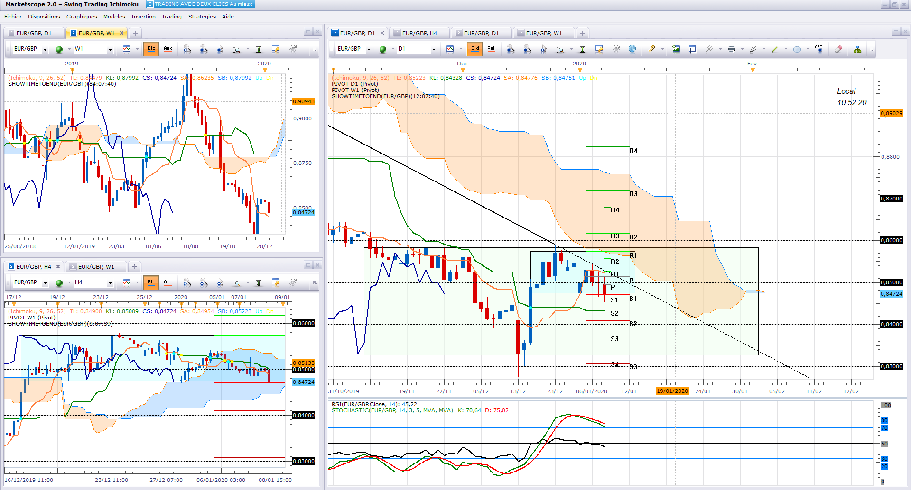This screenshot has width=911, height=490.
Task: Select cursor zoom tool in main D1 toolbar
Action: point(544,49)
